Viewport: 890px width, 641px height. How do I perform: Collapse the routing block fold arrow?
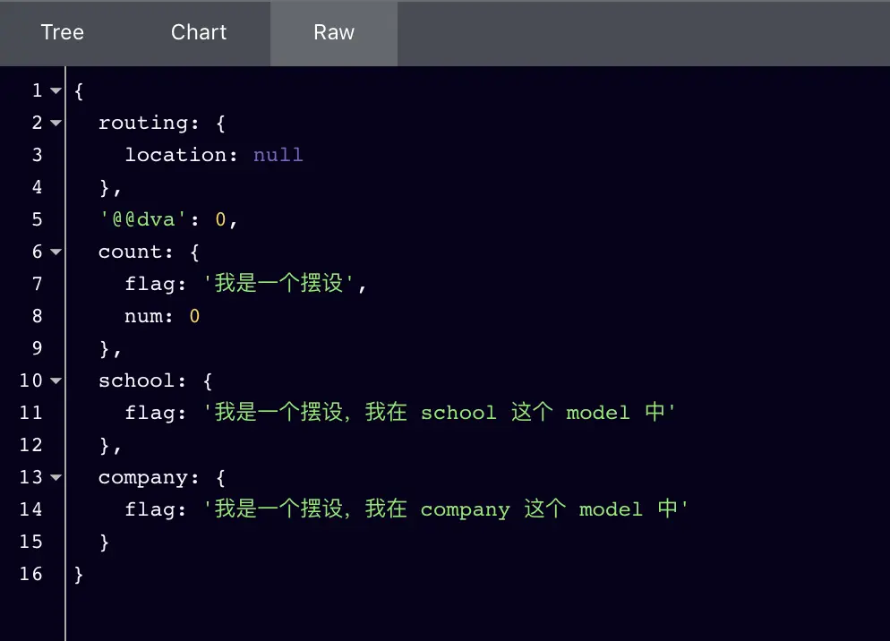[56, 123]
